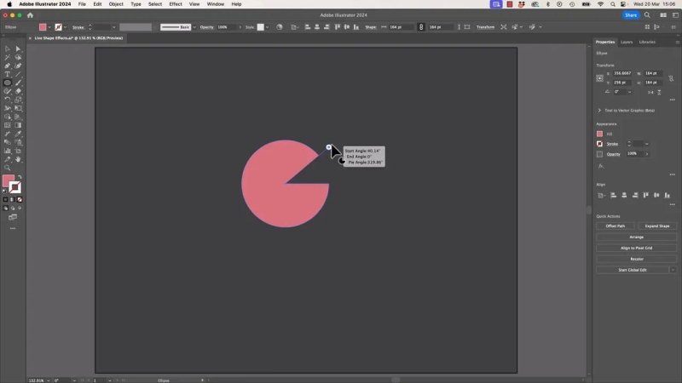Viewport: 682px width, 383px height.
Task: Set paint mode to None
Action: click(20, 200)
